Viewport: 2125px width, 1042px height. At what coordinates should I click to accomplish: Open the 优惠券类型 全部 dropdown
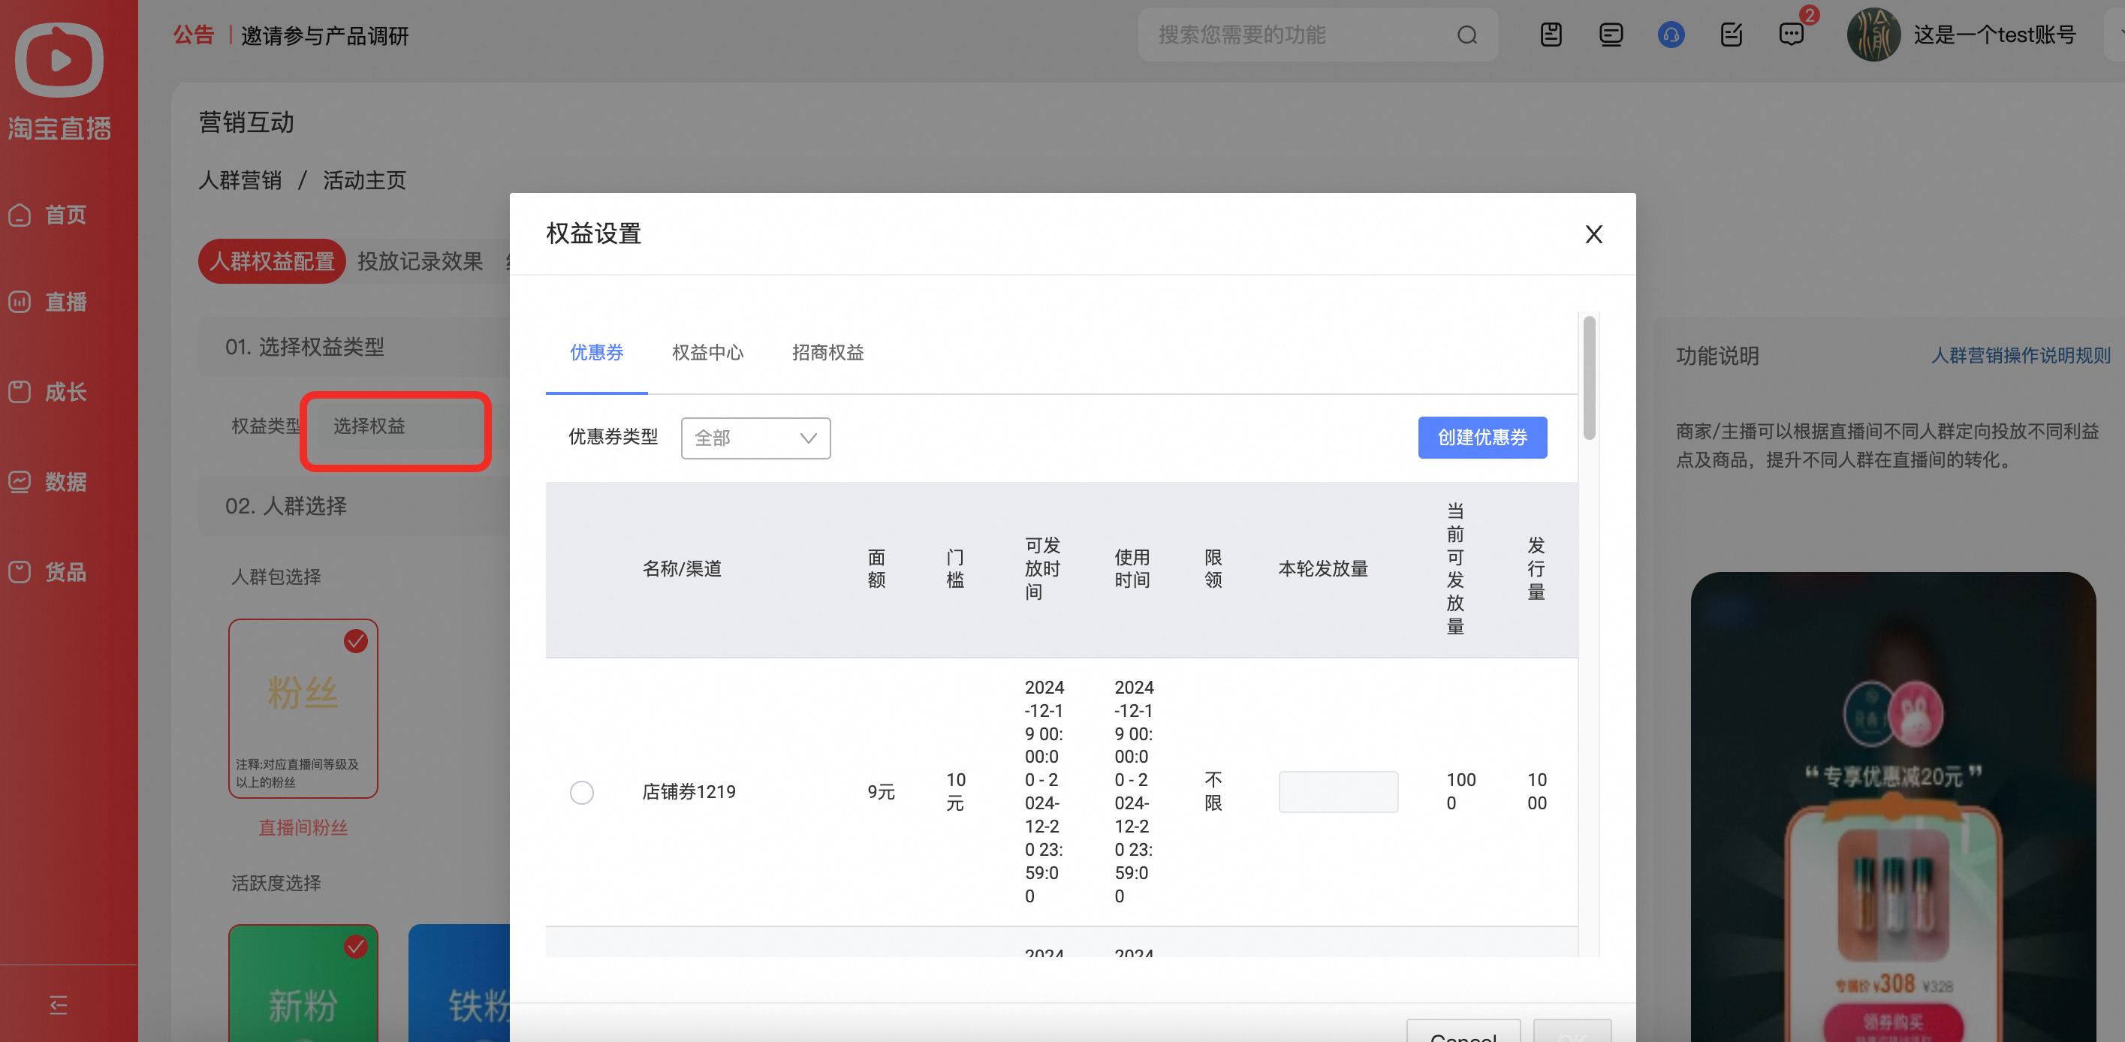pos(755,438)
